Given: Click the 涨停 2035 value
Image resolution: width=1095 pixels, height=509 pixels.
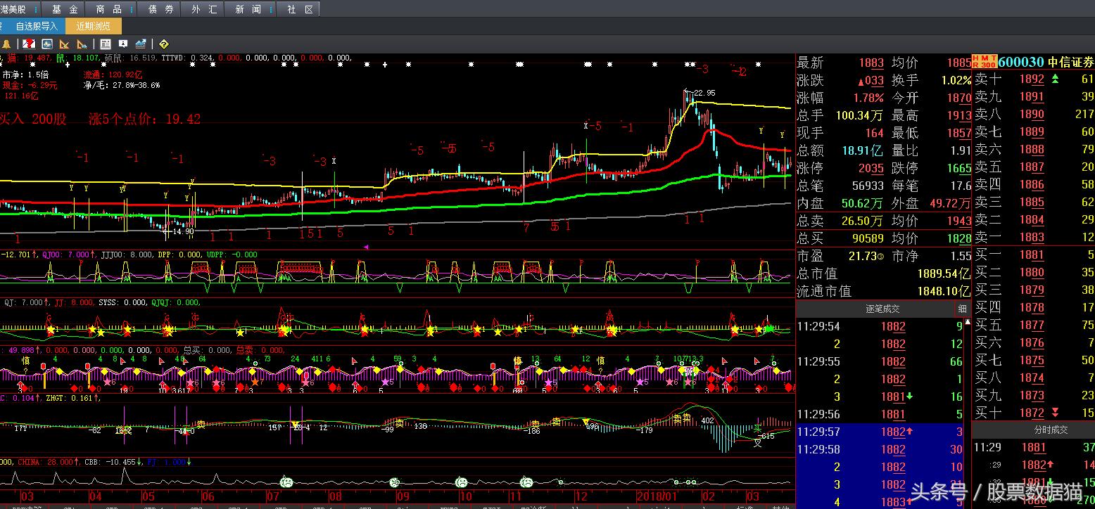Looking at the screenshot, I should tap(871, 168).
